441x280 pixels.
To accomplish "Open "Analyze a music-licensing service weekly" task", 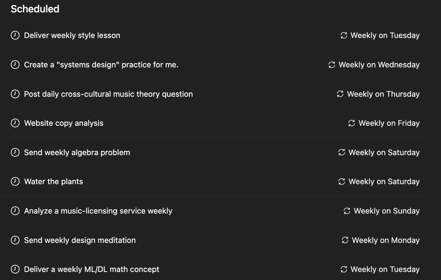I will pos(98,211).
